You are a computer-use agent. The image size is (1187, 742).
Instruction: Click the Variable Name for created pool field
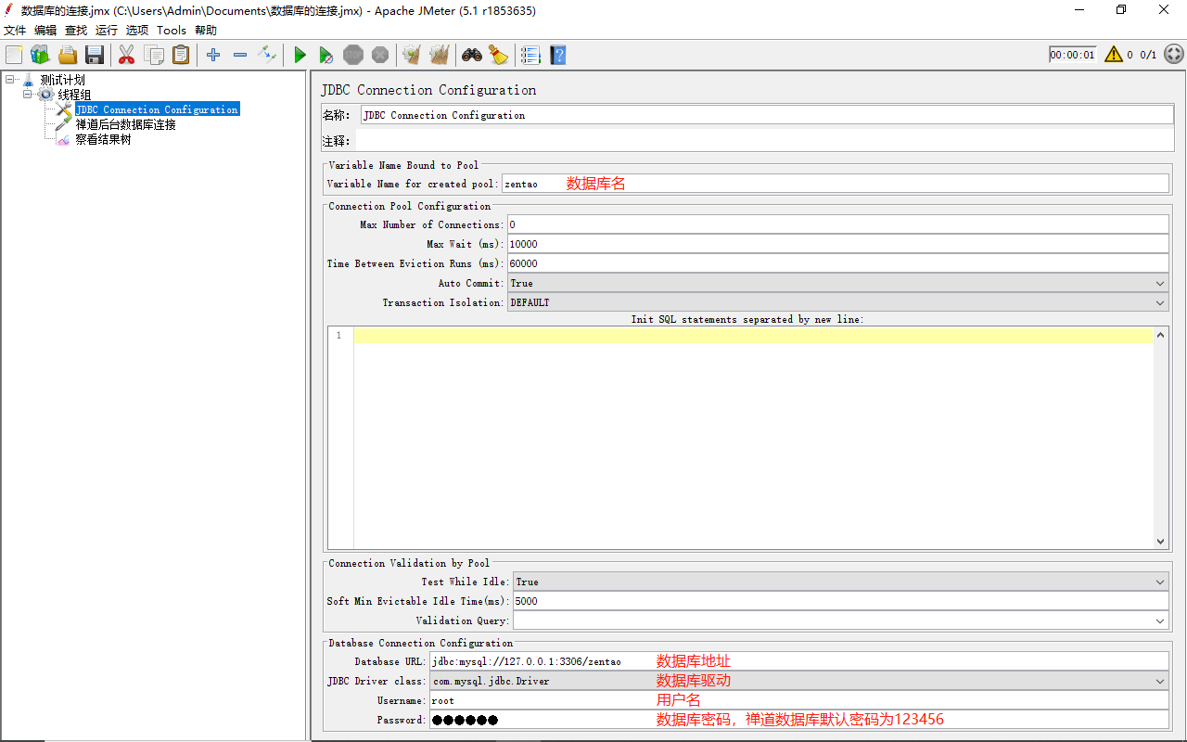click(836, 184)
